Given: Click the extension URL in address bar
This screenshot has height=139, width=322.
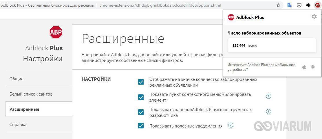Looking at the screenshot, I should [x=160, y=5].
